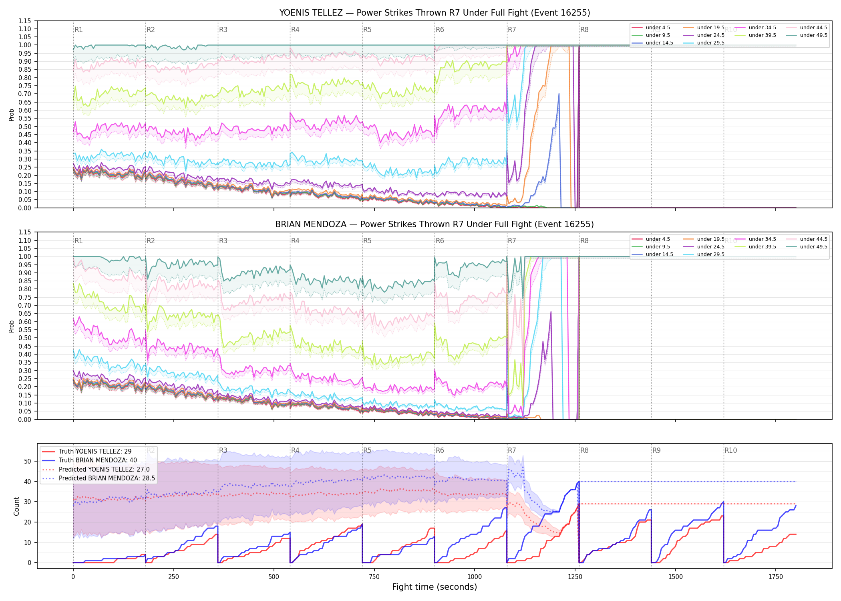Select the R5 round marker in the Mendoza chart
841x601 pixels.
pyautogui.click(x=367, y=241)
